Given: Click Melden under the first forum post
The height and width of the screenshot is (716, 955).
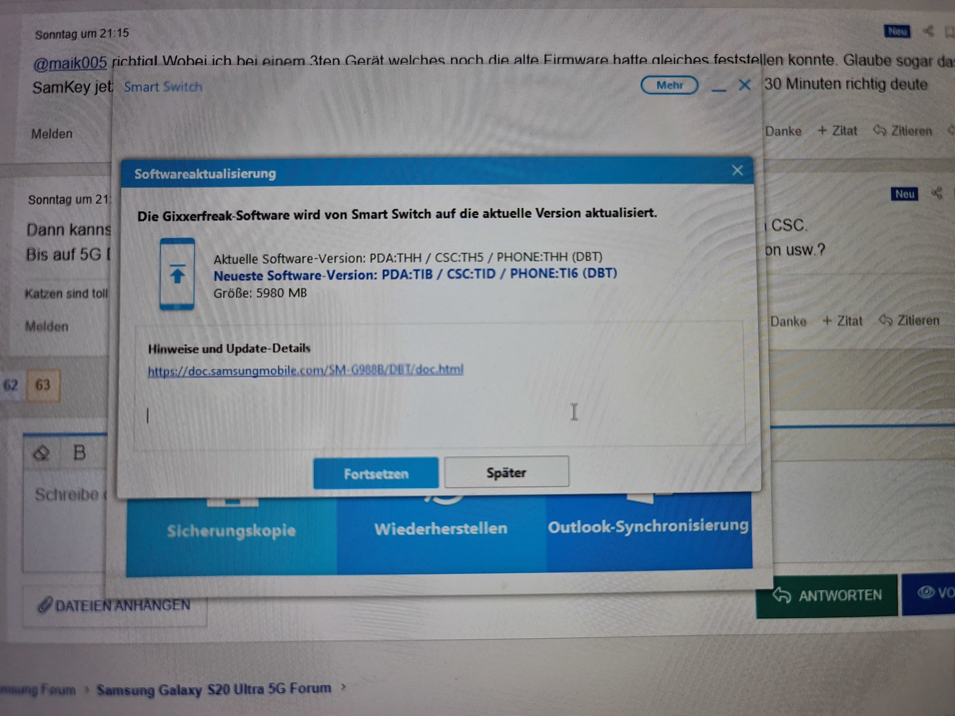Looking at the screenshot, I should tap(52, 134).
